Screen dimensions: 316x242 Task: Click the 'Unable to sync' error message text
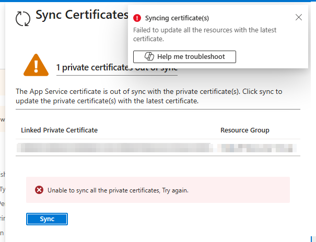(118, 190)
